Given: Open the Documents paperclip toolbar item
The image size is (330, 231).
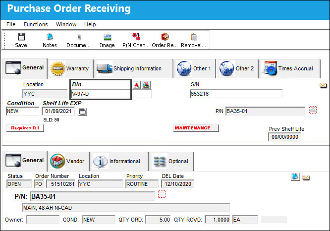Looking at the screenshot, I should (79, 40).
